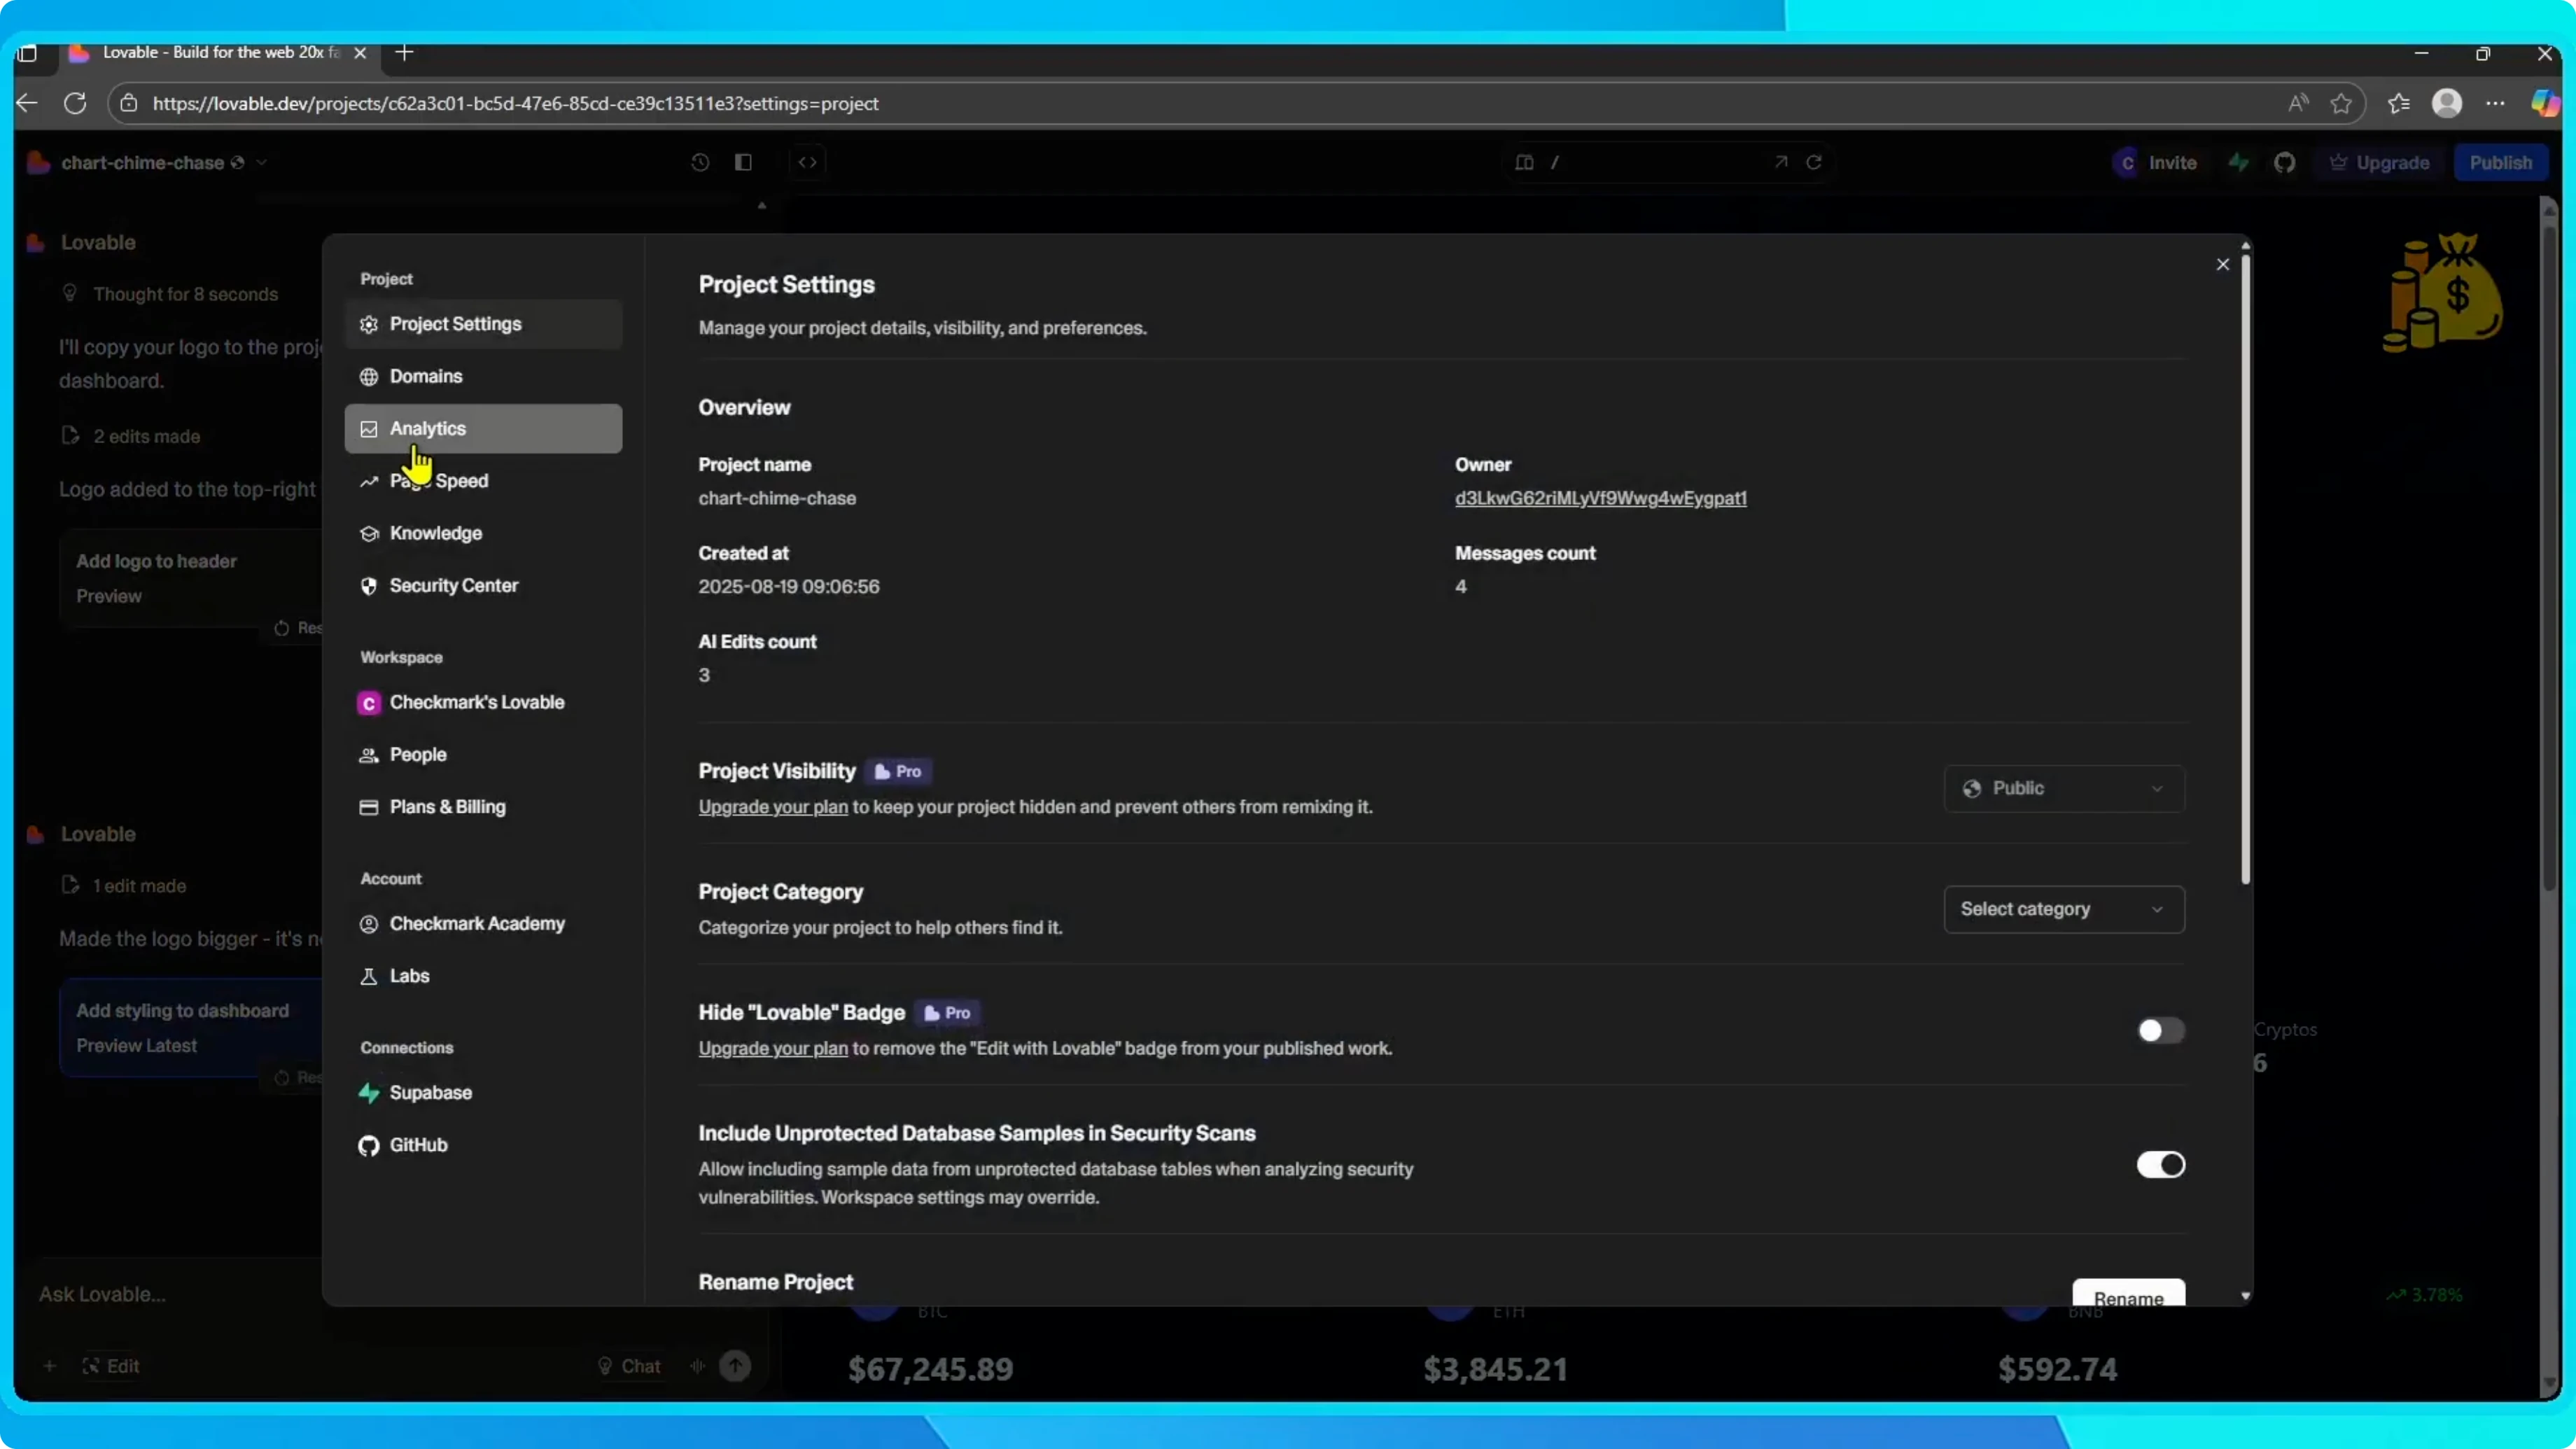The width and height of the screenshot is (2576, 1449).
Task: Click the tab actions menu icon
Action: (x=27, y=53)
